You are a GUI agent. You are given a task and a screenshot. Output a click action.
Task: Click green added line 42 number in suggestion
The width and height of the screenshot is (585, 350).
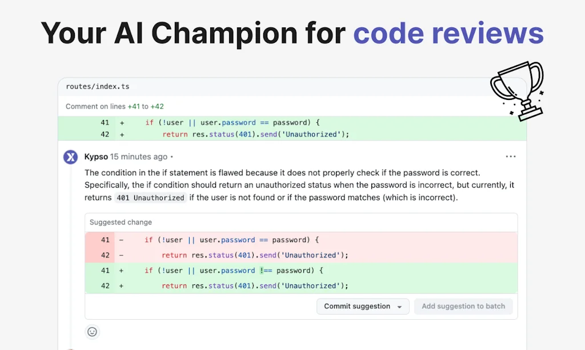105,285
